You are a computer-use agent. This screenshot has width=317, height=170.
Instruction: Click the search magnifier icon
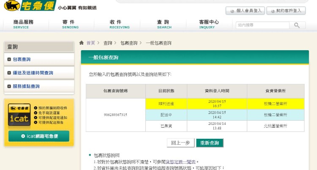click(x=297, y=25)
